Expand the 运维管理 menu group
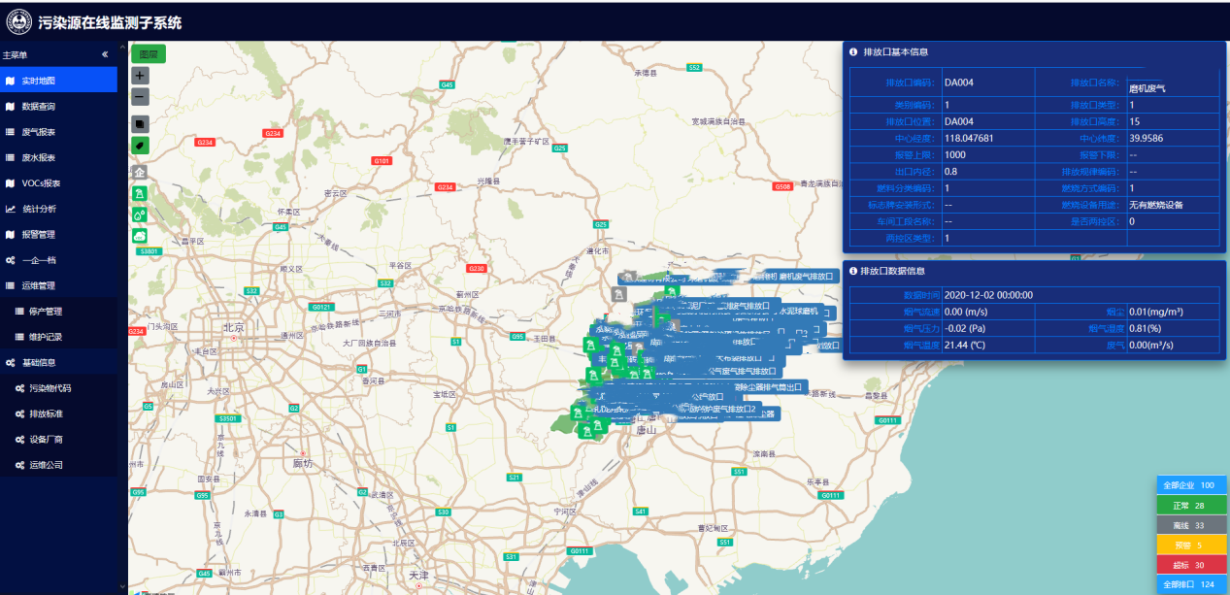This screenshot has width=1230, height=595. tap(58, 286)
